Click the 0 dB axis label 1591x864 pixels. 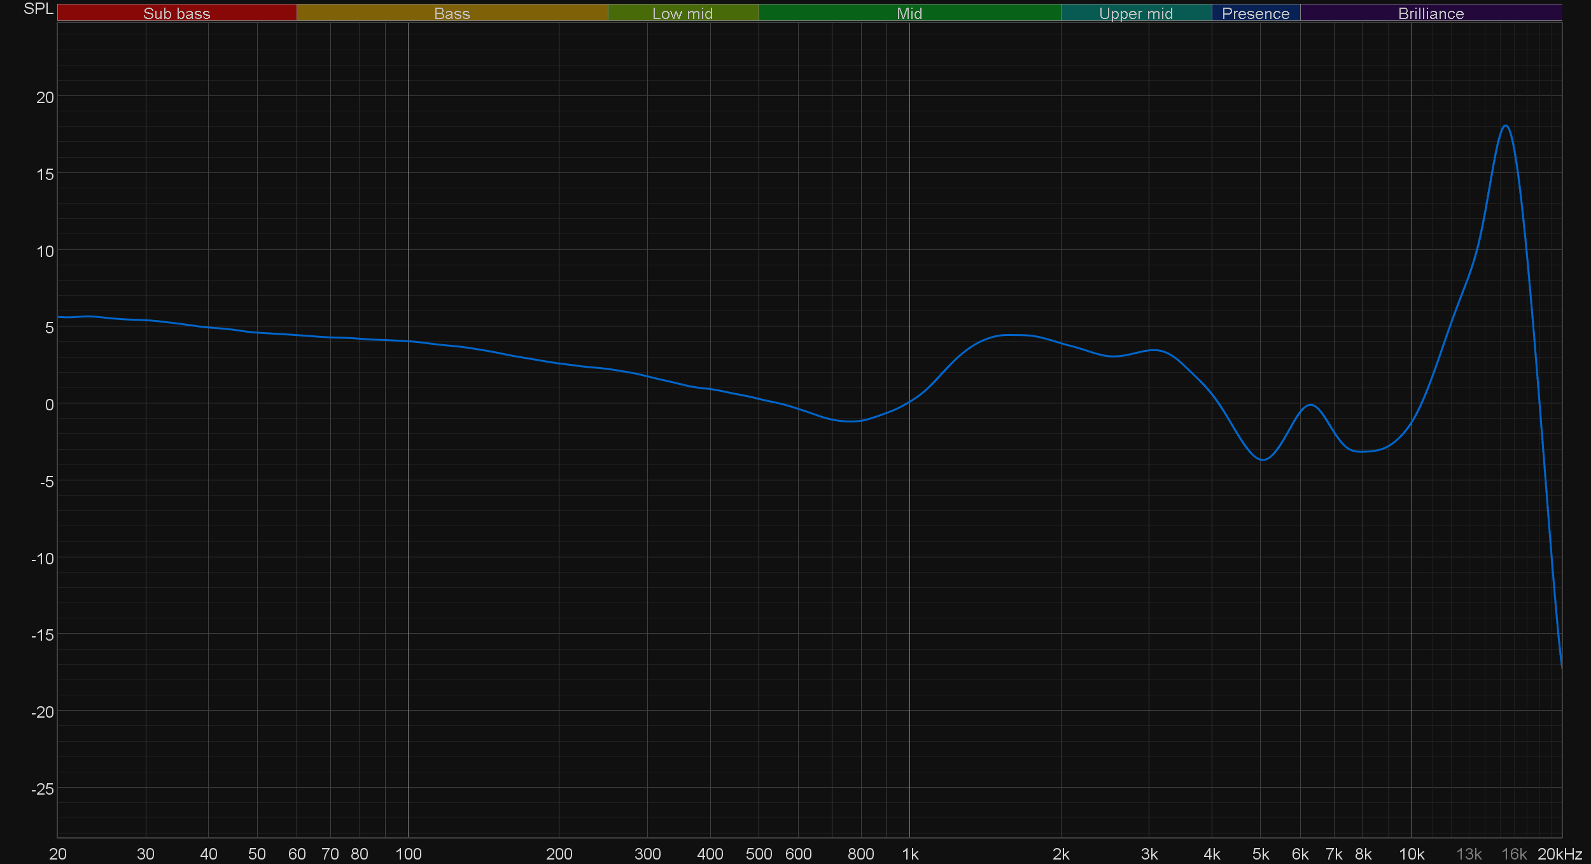tap(49, 405)
